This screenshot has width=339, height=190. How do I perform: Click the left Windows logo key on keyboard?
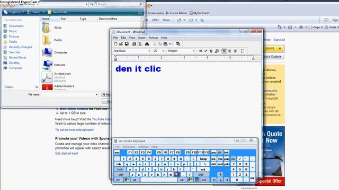[x=127, y=179]
